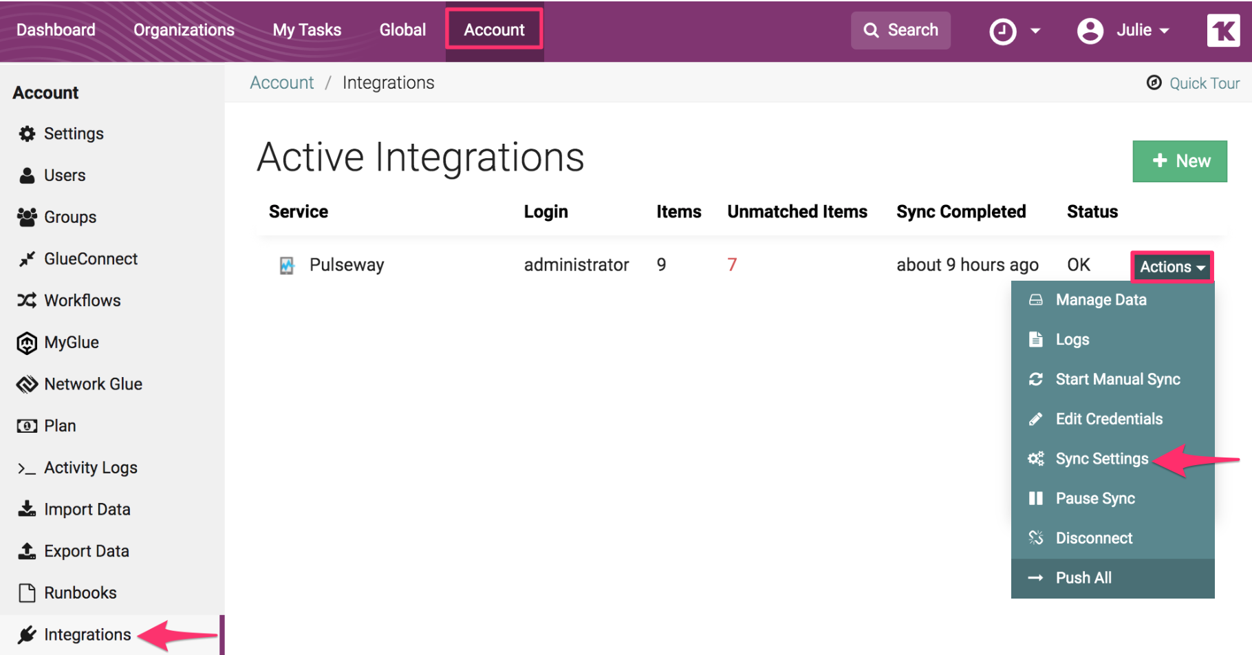This screenshot has width=1252, height=655.
Task: Click the Pulseway service icon
Action: (x=287, y=266)
